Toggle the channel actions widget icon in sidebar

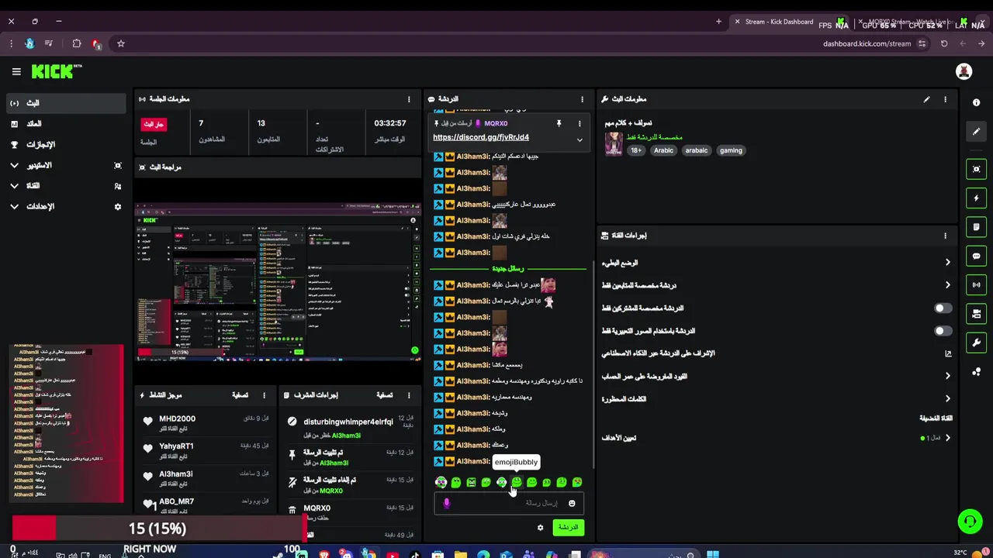click(976, 314)
